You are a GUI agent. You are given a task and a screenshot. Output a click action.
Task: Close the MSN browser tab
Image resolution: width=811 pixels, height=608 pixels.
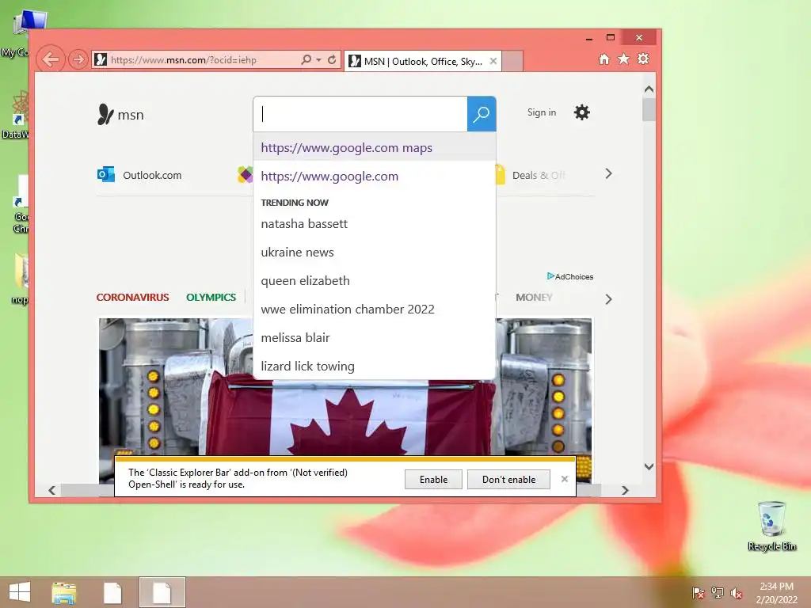493,61
